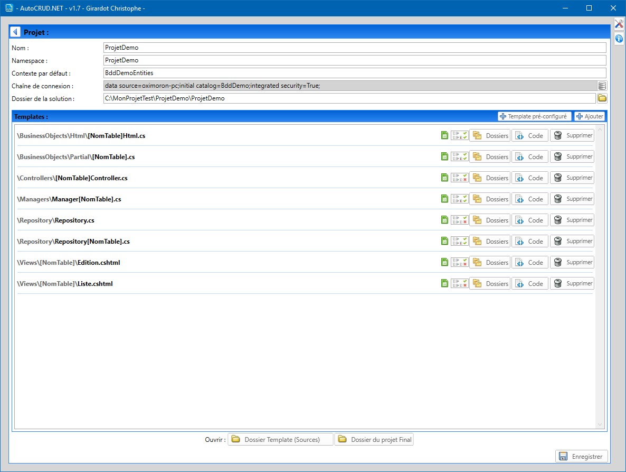Select template \Managers\Manager[NomTable].cs

[69, 199]
